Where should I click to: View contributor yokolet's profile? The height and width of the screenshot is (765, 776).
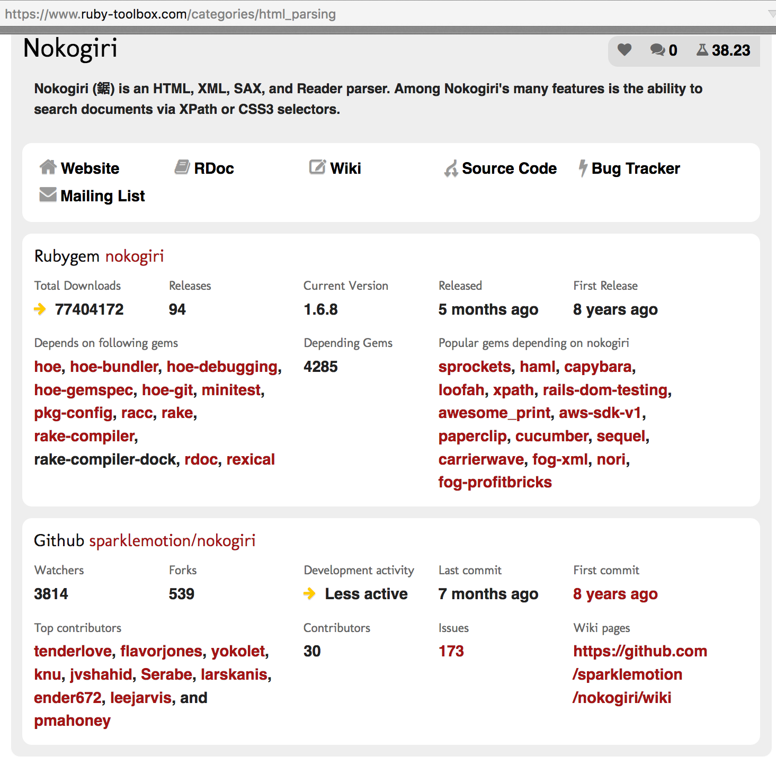click(x=238, y=652)
